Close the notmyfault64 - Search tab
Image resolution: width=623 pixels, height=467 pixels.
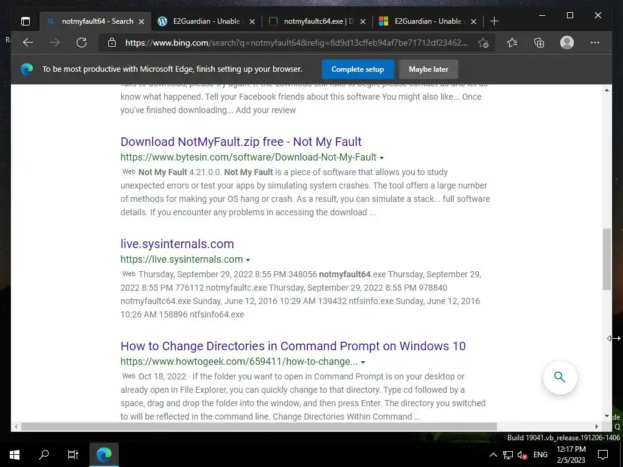(141, 22)
